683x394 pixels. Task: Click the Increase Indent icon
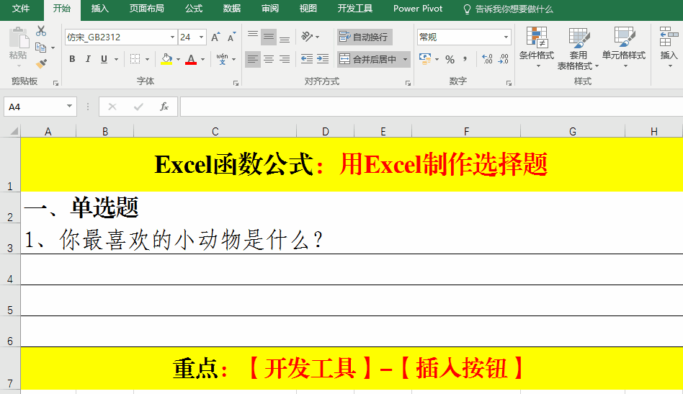[322, 59]
